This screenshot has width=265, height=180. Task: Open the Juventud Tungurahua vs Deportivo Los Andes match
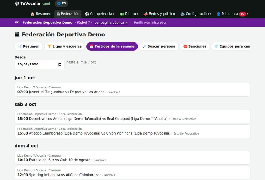(x=132, y=90)
